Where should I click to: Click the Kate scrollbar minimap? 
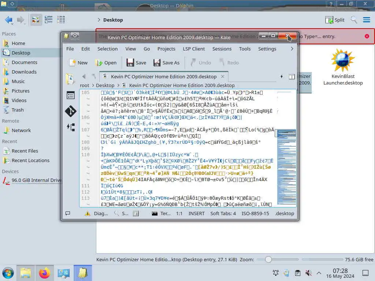coord(286,148)
